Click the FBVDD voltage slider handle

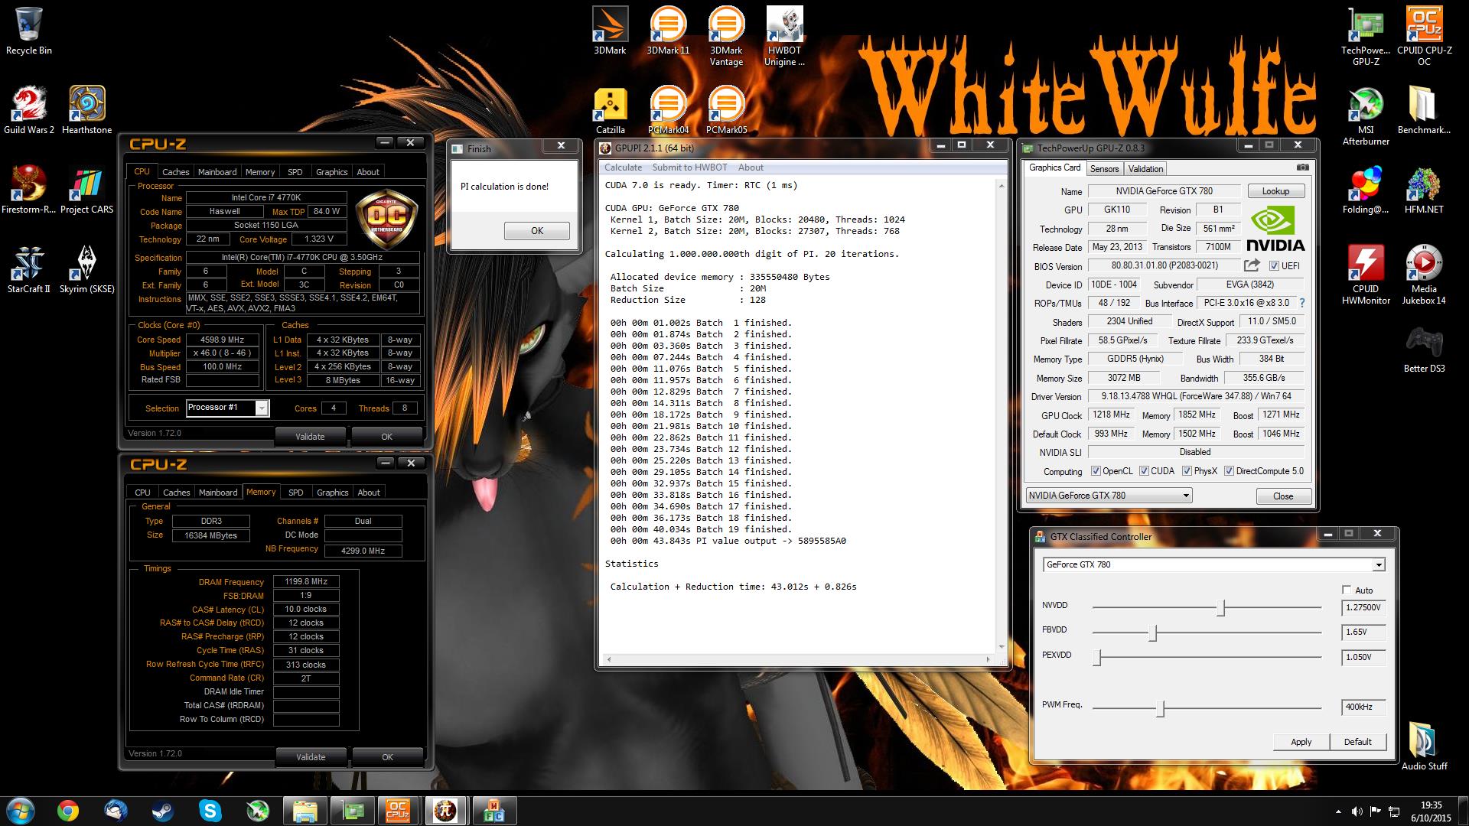pyautogui.click(x=1154, y=633)
